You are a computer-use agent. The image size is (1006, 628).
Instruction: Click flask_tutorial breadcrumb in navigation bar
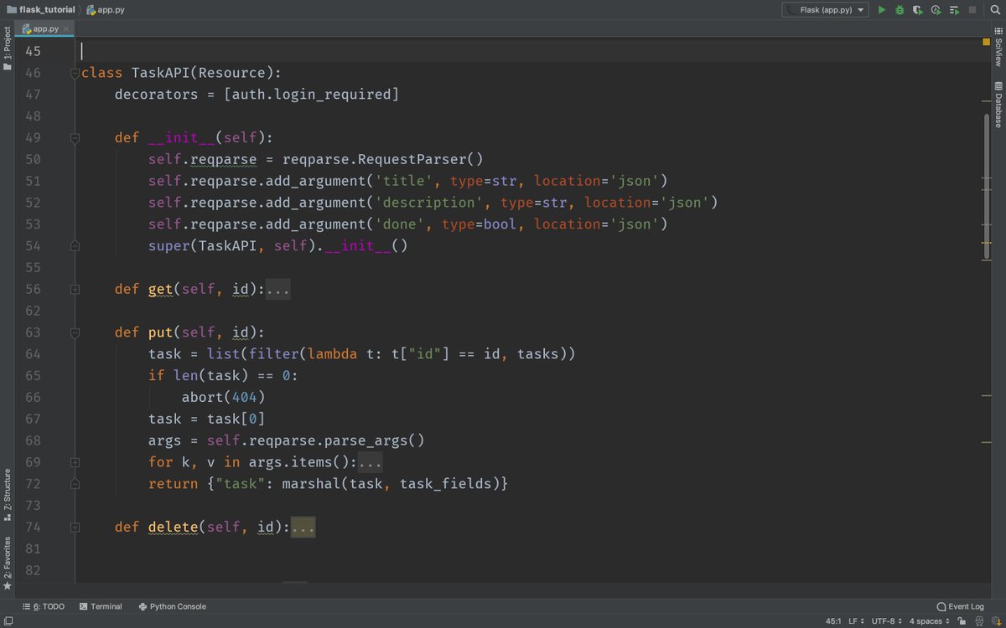(42, 10)
